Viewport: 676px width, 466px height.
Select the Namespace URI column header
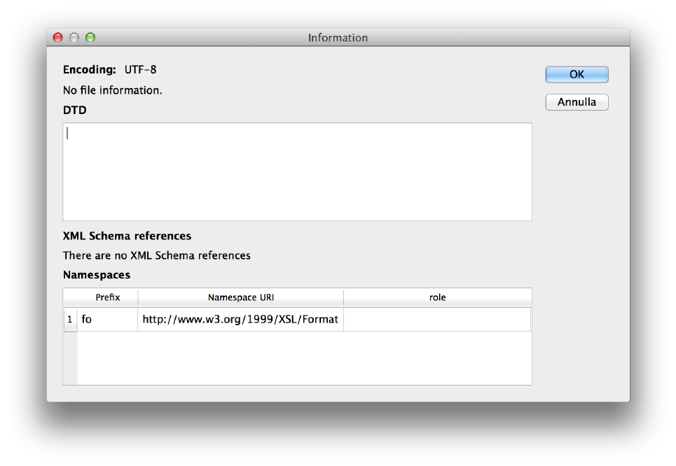coord(240,297)
